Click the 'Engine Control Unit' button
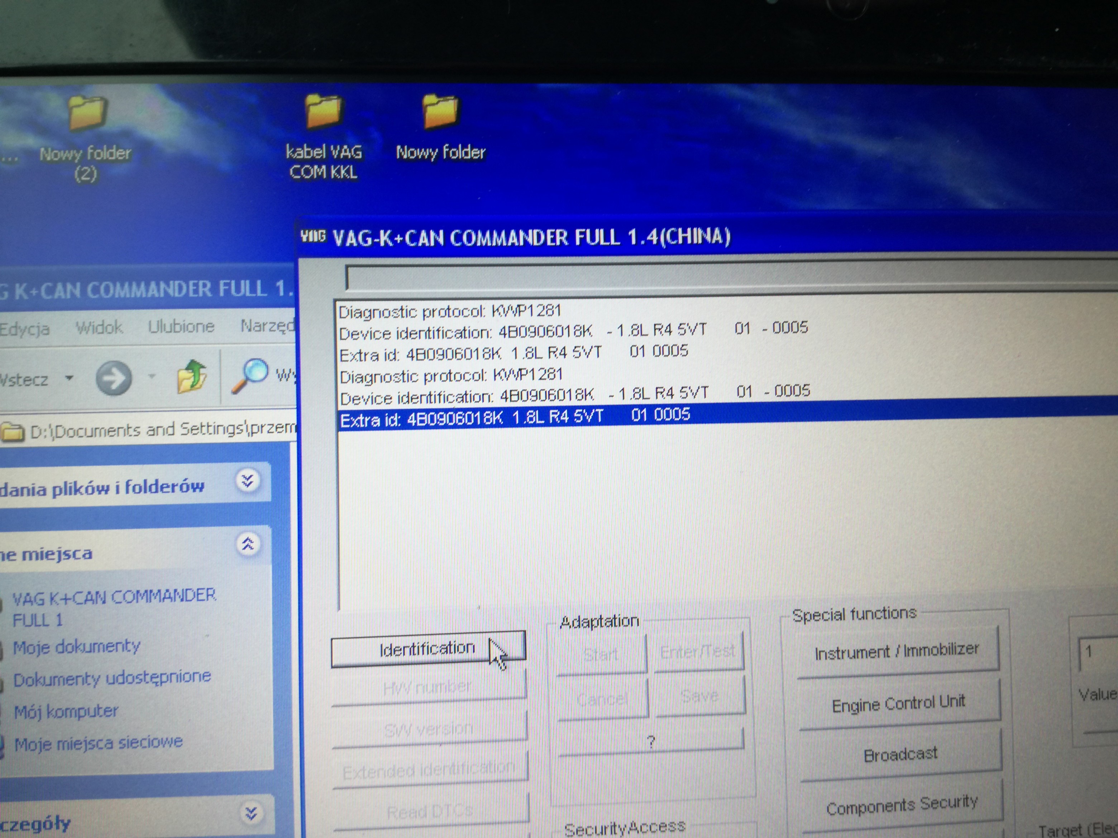This screenshot has height=838, width=1118. pos(899,704)
